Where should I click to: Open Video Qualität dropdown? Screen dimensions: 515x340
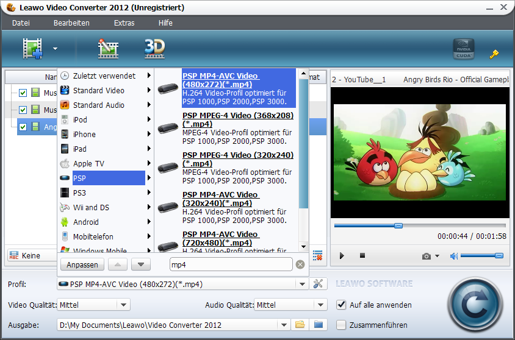click(x=123, y=305)
